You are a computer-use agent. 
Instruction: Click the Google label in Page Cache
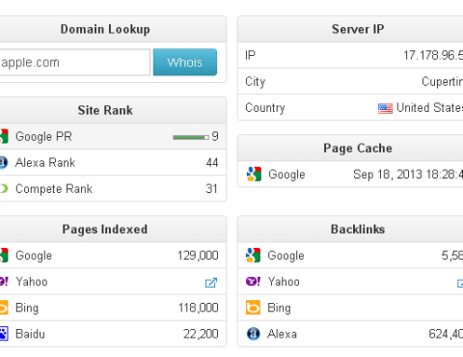(x=286, y=175)
